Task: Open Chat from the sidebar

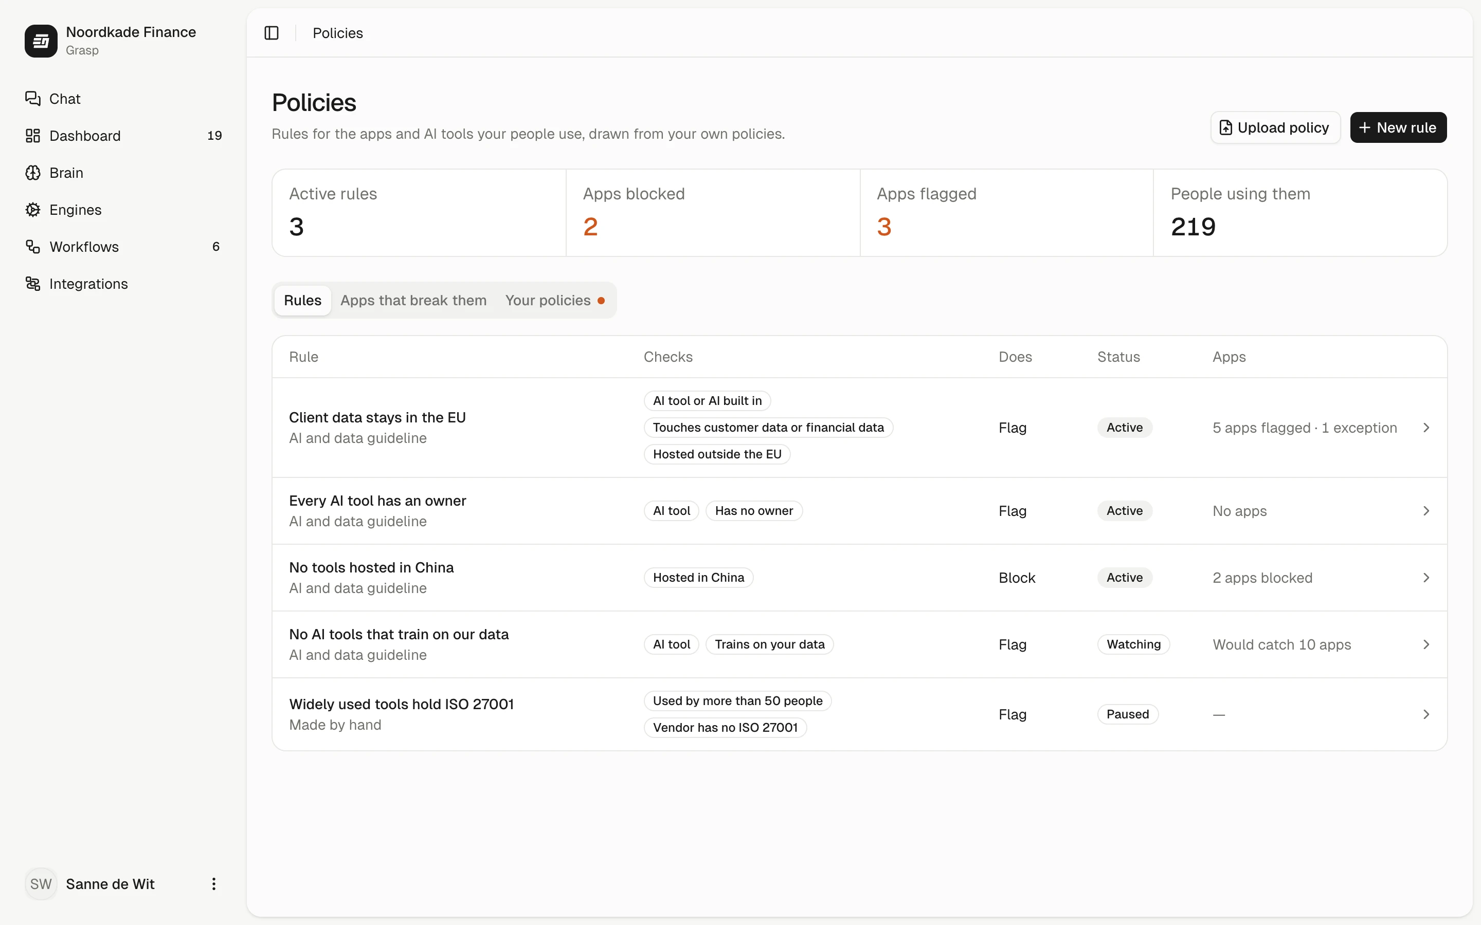Action: 123,99
